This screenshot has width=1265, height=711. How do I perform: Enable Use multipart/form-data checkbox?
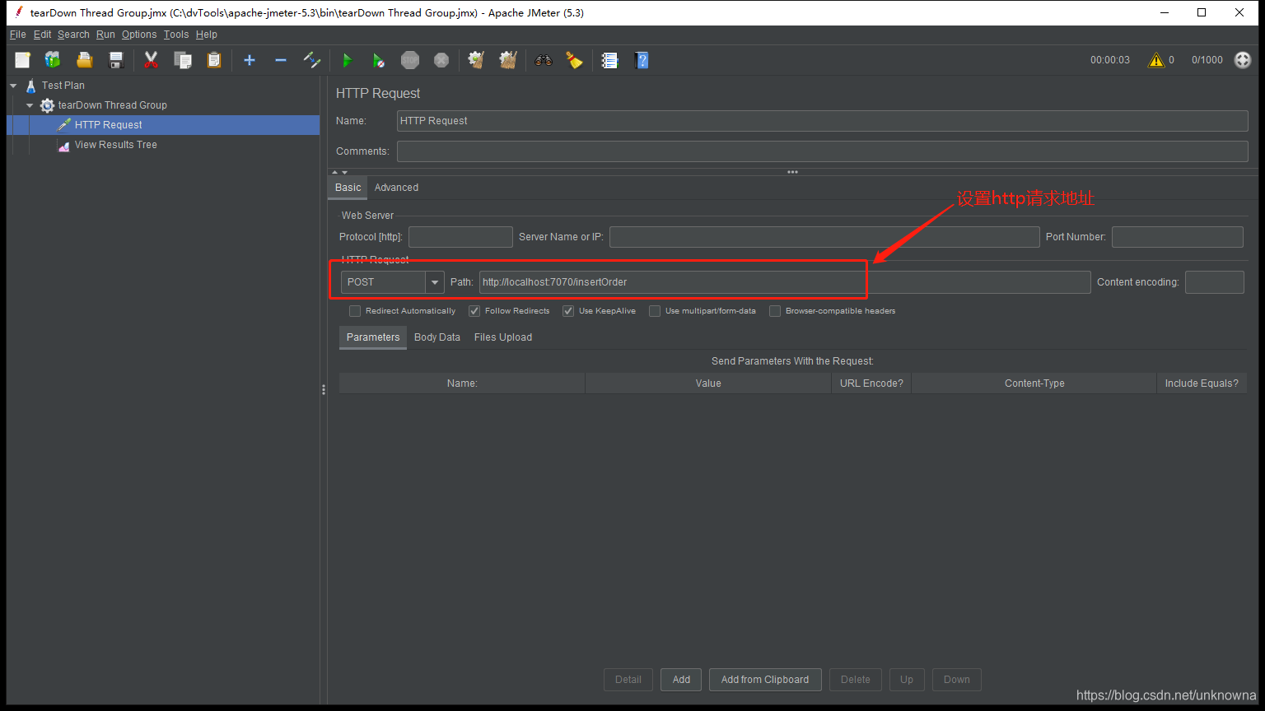pyautogui.click(x=655, y=311)
